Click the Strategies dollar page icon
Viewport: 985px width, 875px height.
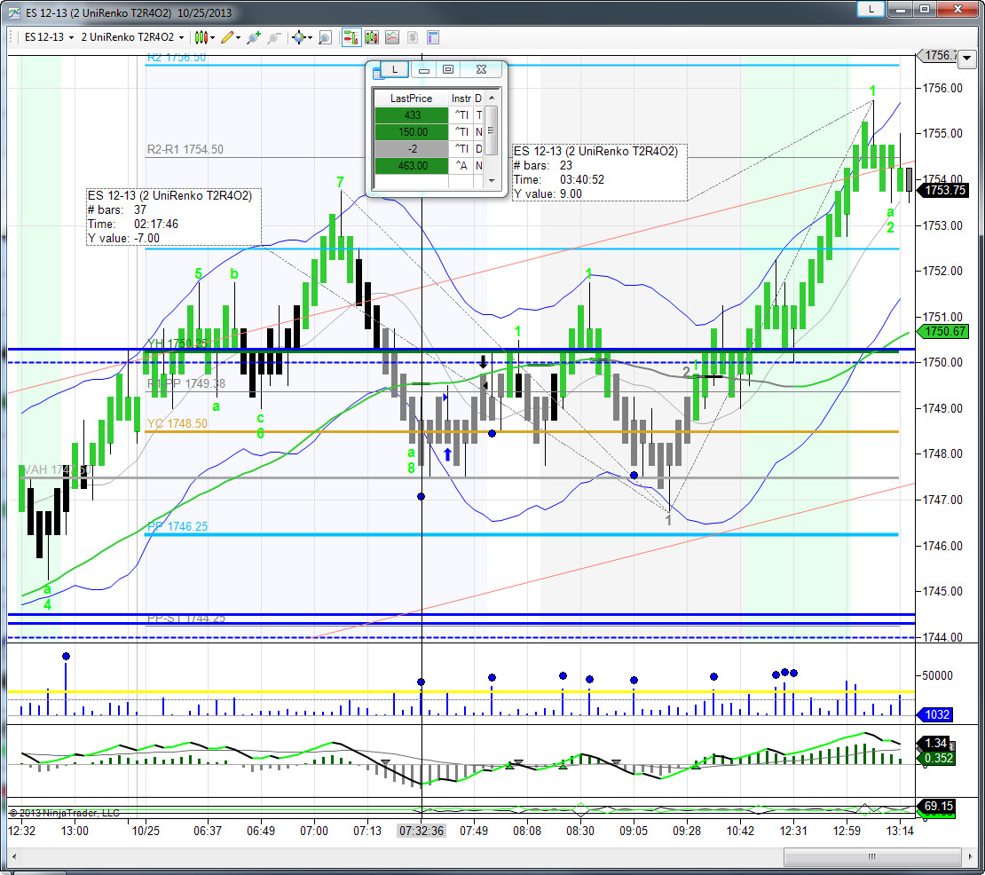coord(413,37)
